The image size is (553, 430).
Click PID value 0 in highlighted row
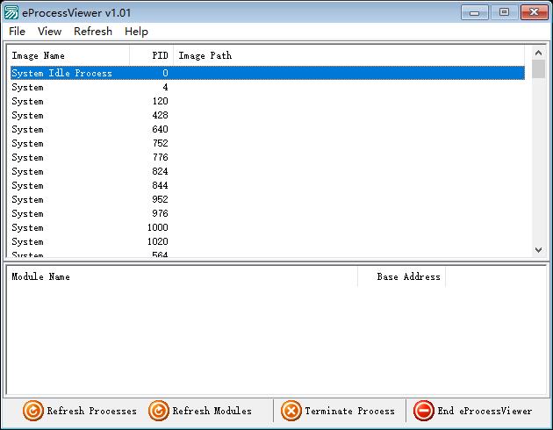(x=165, y=73)
